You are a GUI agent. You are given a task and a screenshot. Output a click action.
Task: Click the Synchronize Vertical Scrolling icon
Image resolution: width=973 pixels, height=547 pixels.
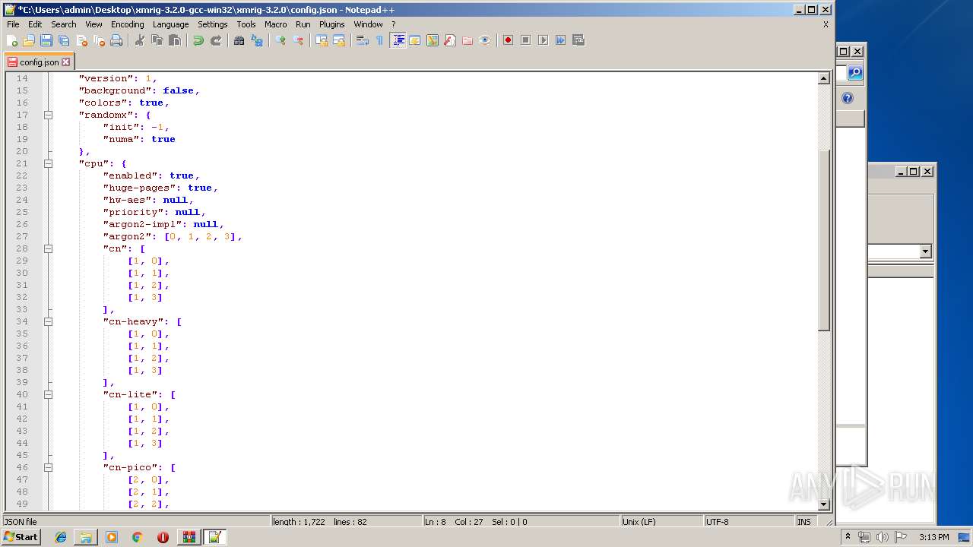click(x=322, y=40)
